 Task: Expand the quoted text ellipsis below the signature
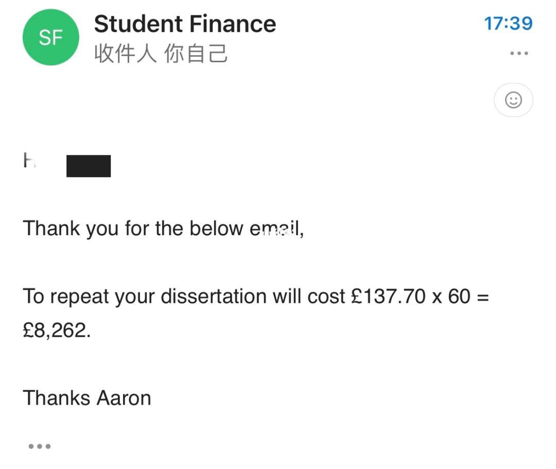point(40,446)
